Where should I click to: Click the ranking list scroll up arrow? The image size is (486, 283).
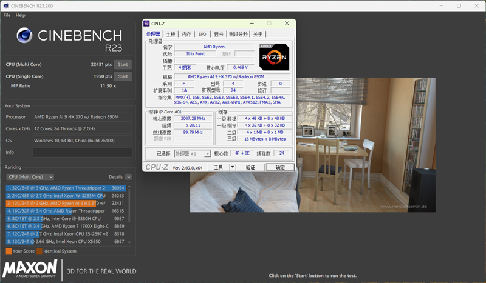[129, 187]
